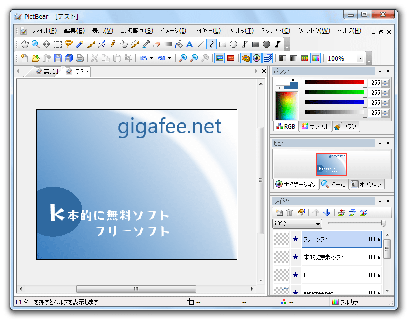The width and height of the screenshot is (409, 321).
Task: Select the k layer row
Action: pyautogui.click(x=342, y=275)
